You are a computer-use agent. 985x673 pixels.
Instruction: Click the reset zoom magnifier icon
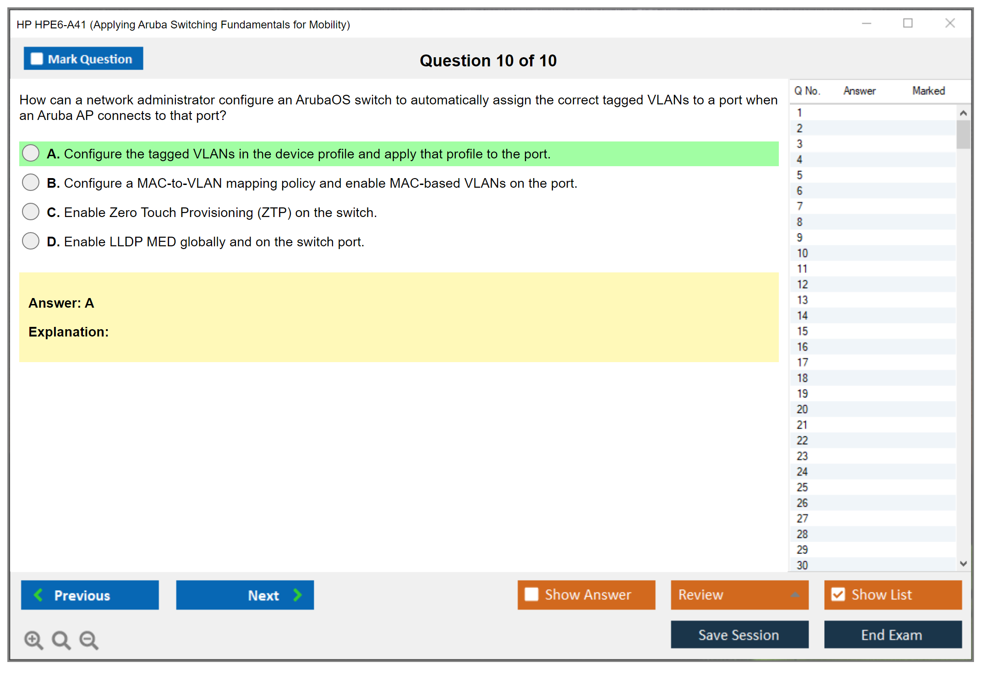click(61, 640)
